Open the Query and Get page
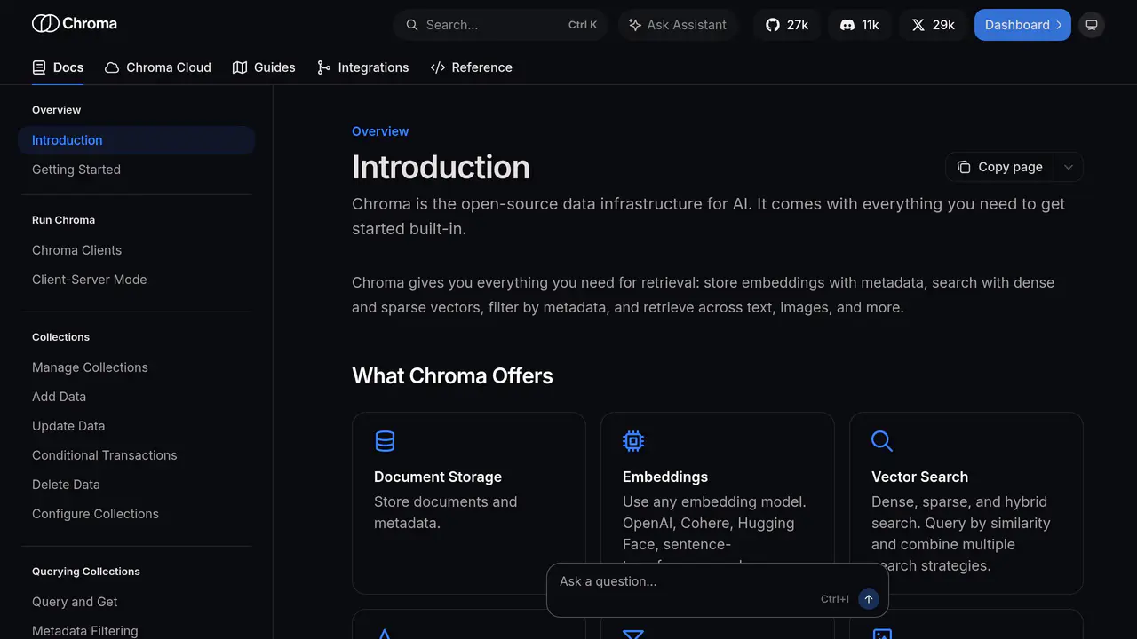The width and height of the screenshot is (1137, 639). (75, 602)
